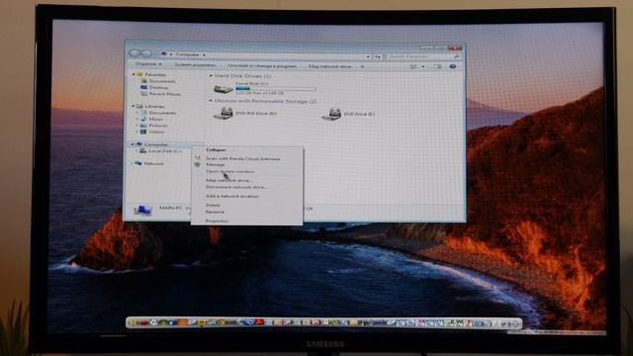Open the DVD Drive (E:) icon

tap(331, 115)
